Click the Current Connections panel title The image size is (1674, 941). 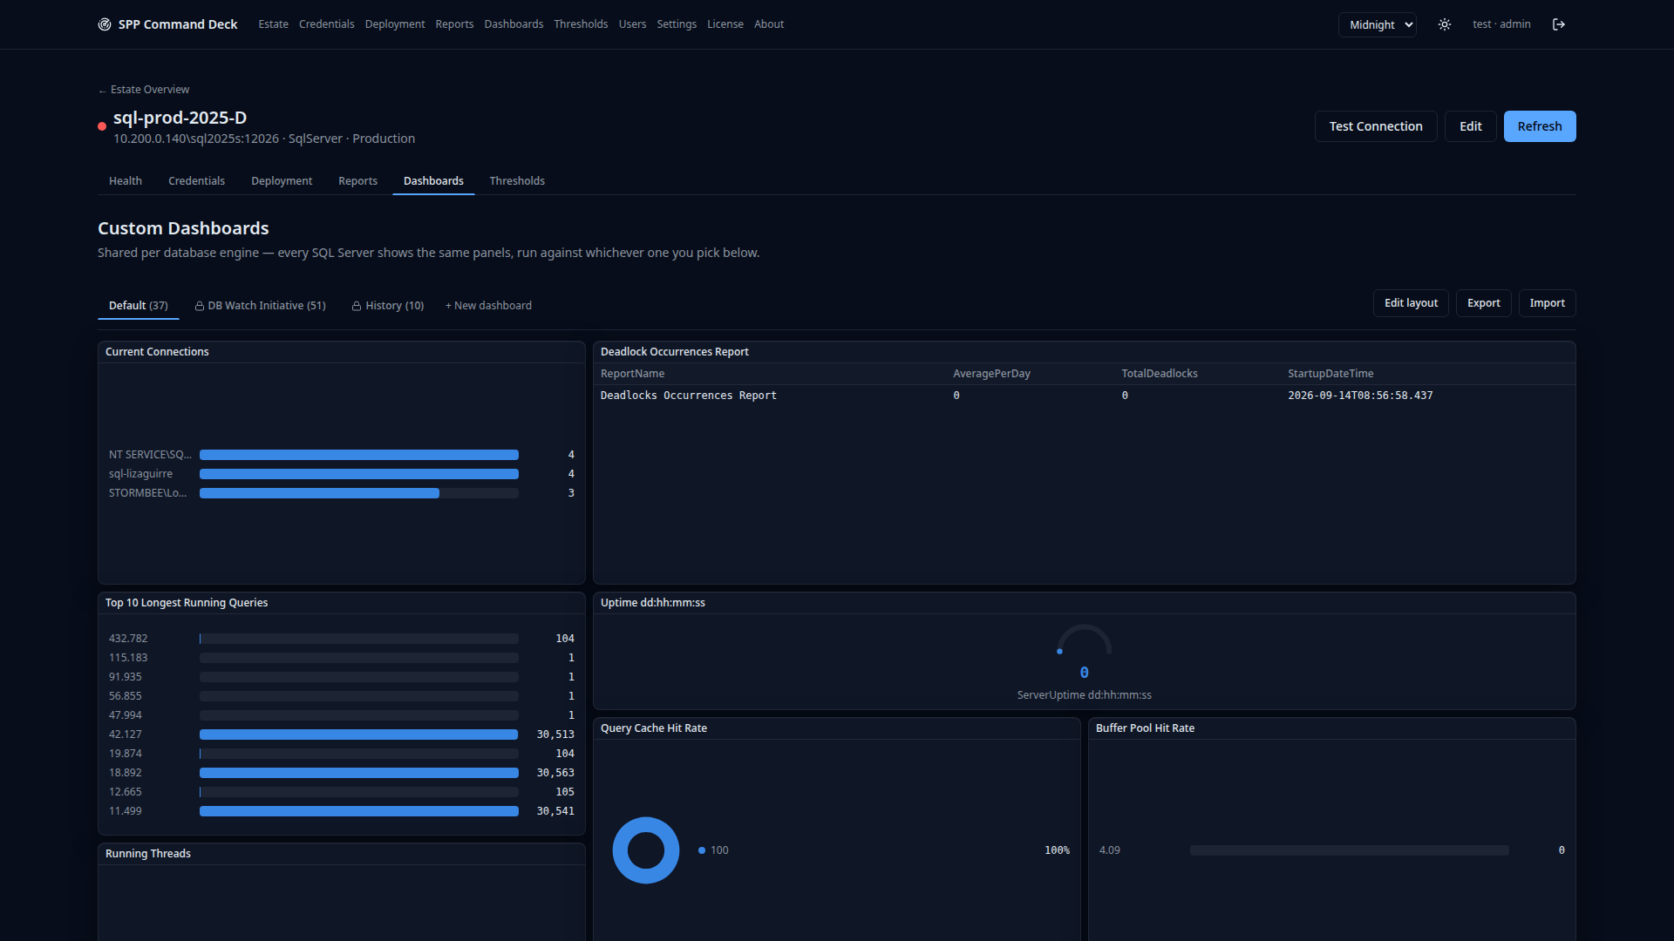pyautogui.click(x=157, y=352)
